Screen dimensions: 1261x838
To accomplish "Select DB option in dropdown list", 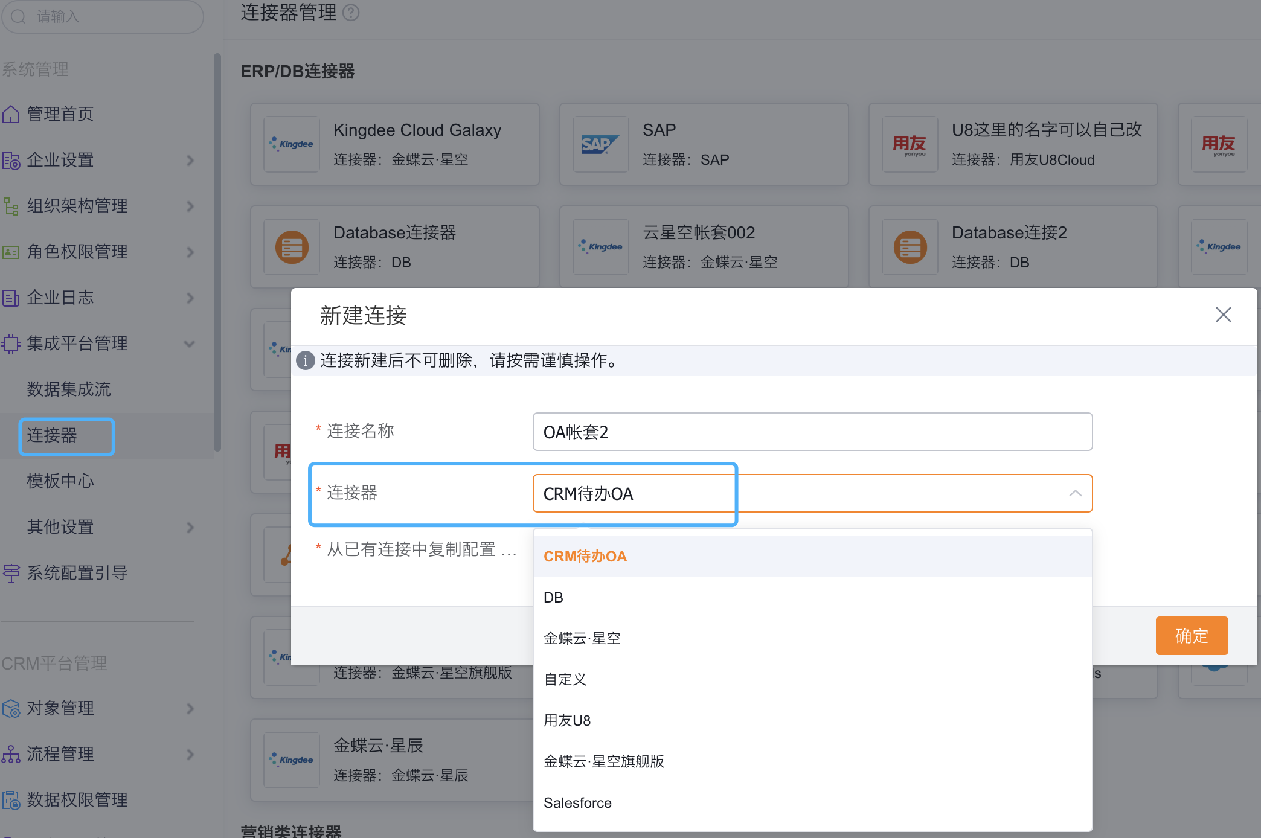I will 813,598.
